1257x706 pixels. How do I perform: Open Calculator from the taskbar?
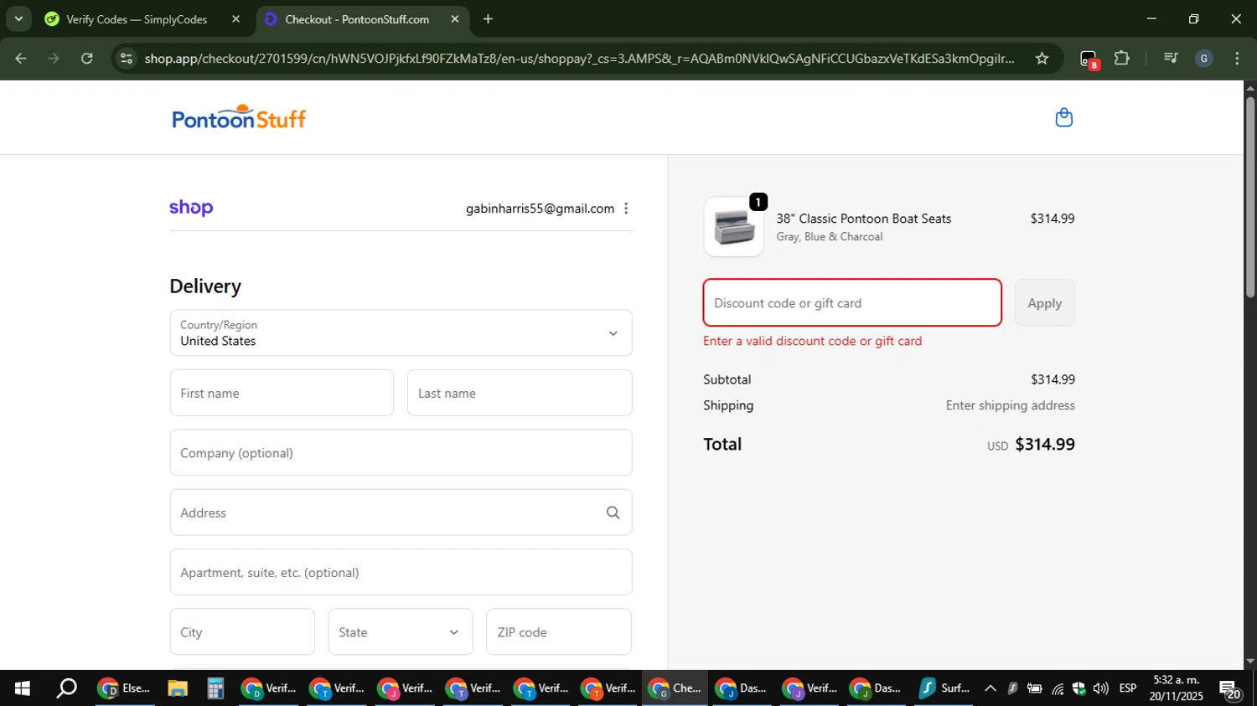215,688
